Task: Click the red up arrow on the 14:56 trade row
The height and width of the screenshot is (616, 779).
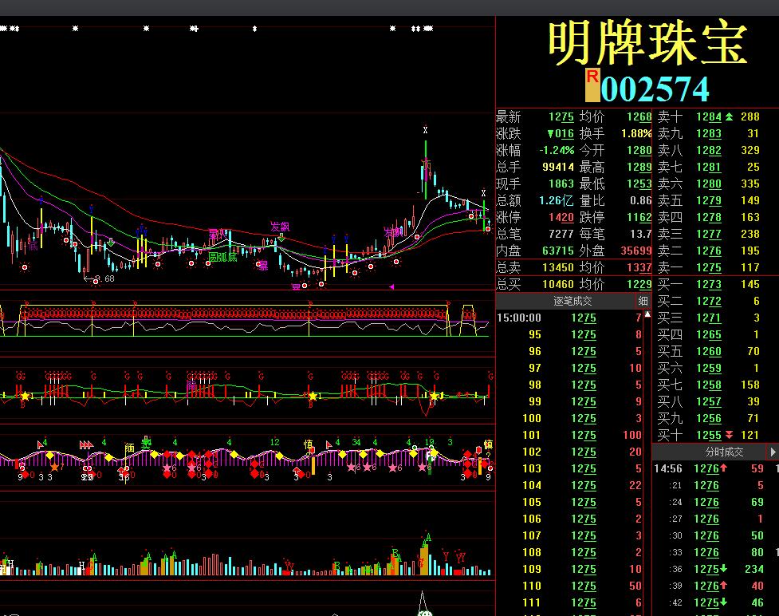Action: click(x=723, y=468)
